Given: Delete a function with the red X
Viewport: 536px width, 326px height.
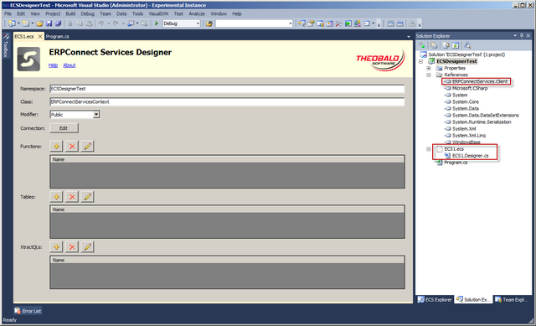Looking at the screenshot, I should [x=72, y=147].
